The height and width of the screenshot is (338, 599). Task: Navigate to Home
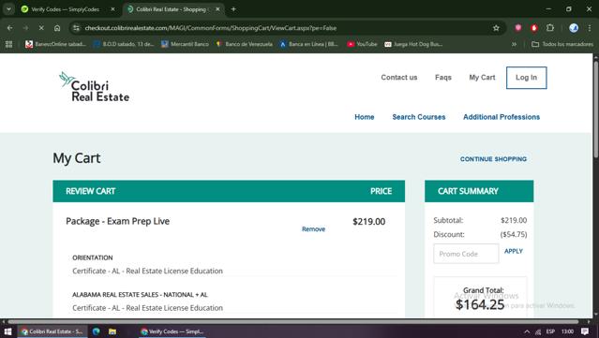click(365, 117)
